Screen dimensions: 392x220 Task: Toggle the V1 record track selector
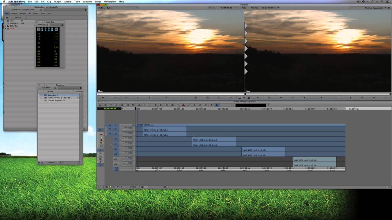point(116,125)
